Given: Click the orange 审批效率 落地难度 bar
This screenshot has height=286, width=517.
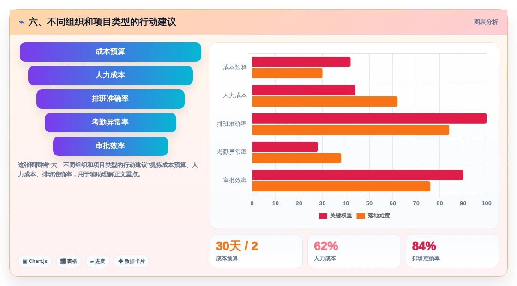Looking at the screenshot, I should 341,186.
